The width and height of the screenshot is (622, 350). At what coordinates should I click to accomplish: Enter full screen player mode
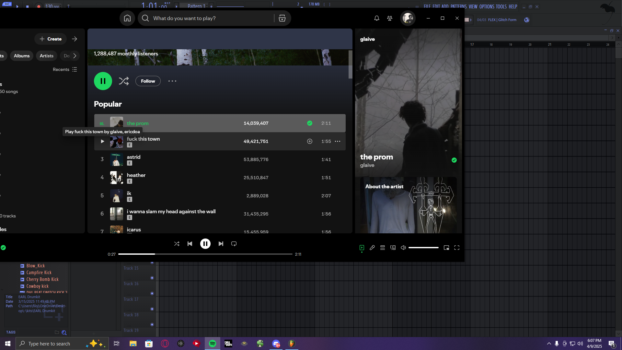(x=457, y=248)
